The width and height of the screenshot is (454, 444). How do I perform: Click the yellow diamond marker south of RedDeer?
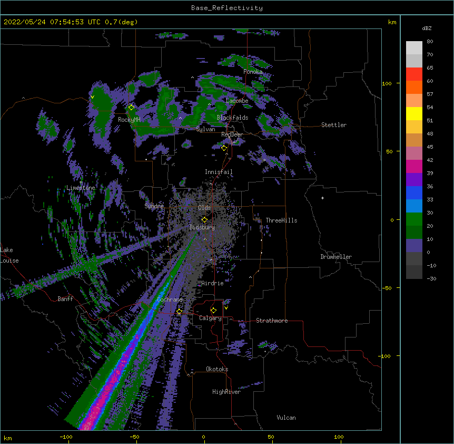coord(224,148)
